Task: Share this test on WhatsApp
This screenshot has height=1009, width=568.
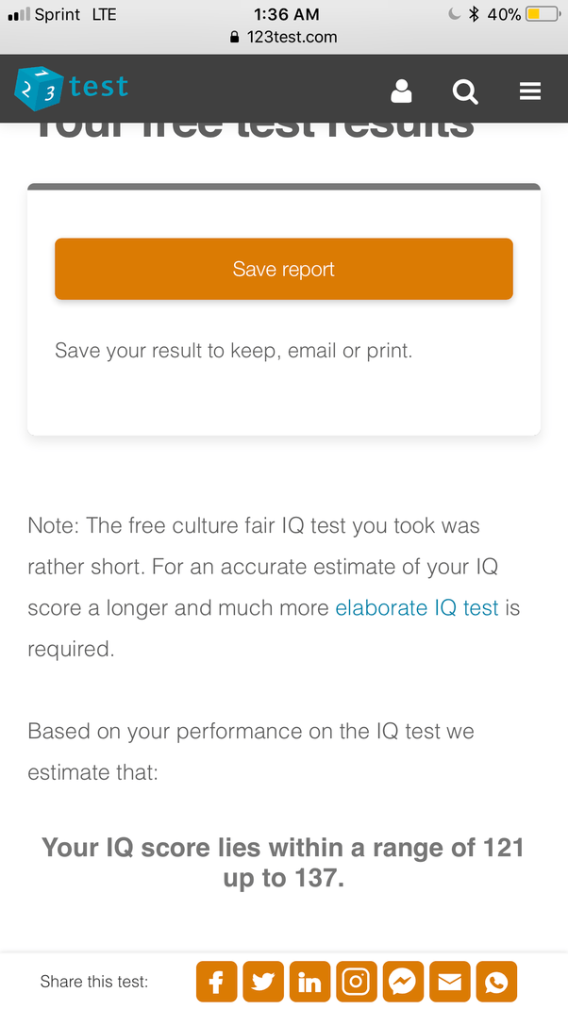Action: coord(496,982)
